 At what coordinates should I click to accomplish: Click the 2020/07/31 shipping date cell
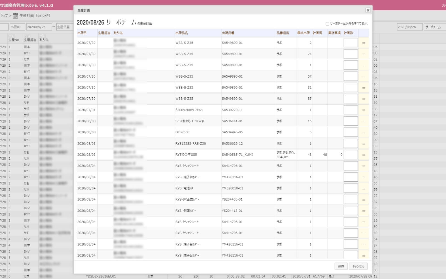[x=86, y=110]
